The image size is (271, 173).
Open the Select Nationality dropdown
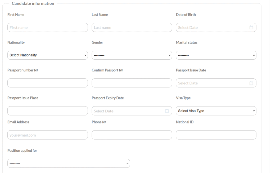tap(48, 55)
